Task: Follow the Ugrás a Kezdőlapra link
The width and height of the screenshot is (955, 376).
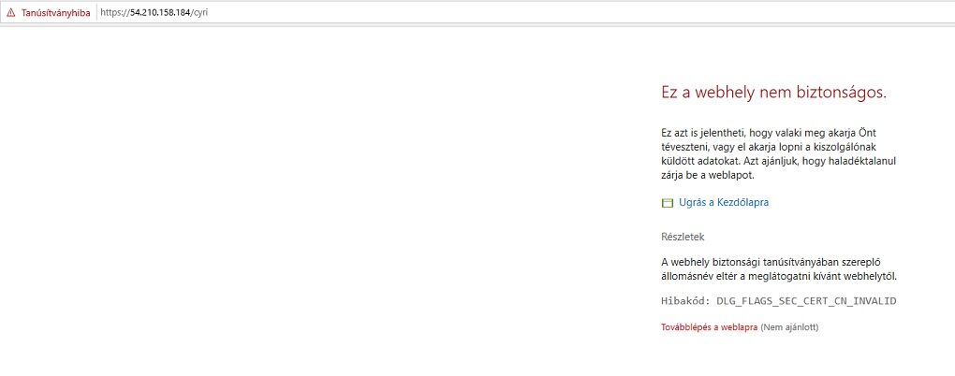Action: [x=724, y=203]
